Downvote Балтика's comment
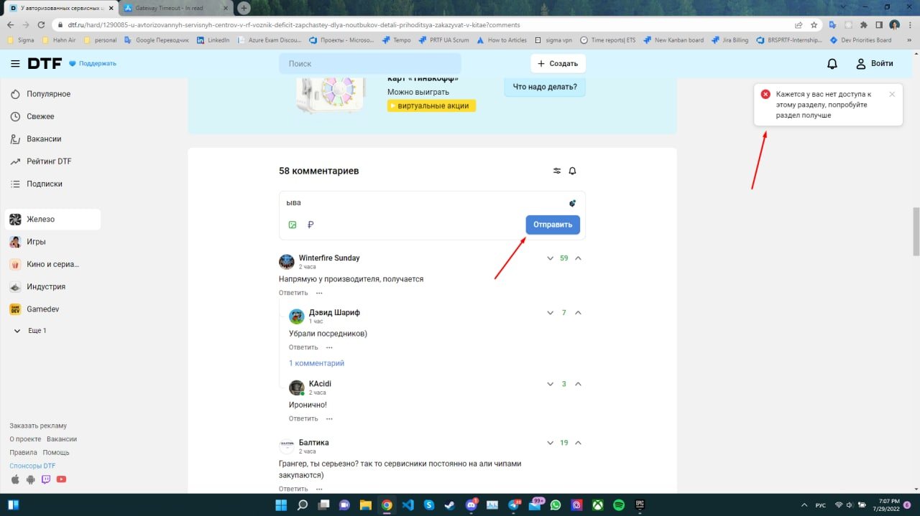The width and height of the screenshot is (920, 516). [x=550, y=443]
